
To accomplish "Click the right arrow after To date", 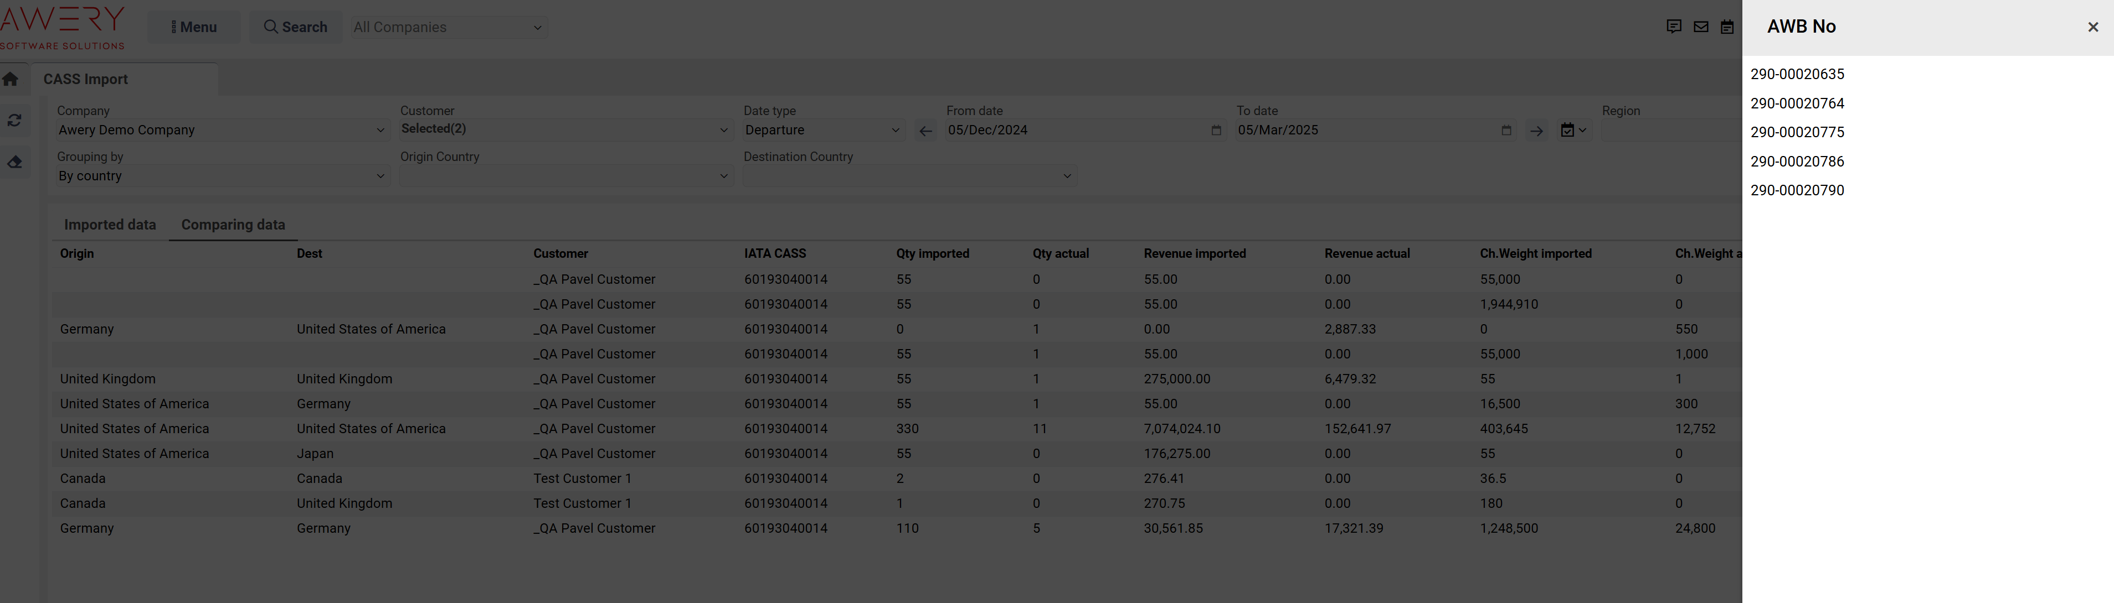I will (1535, 131).
